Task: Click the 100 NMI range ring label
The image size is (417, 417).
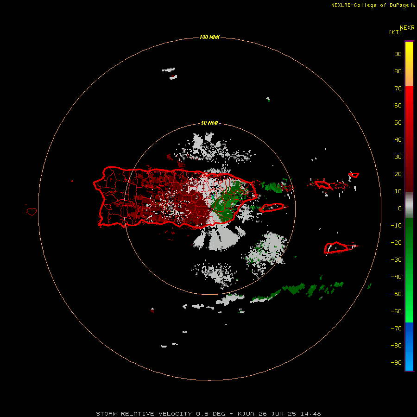Action: pos(209,37)
